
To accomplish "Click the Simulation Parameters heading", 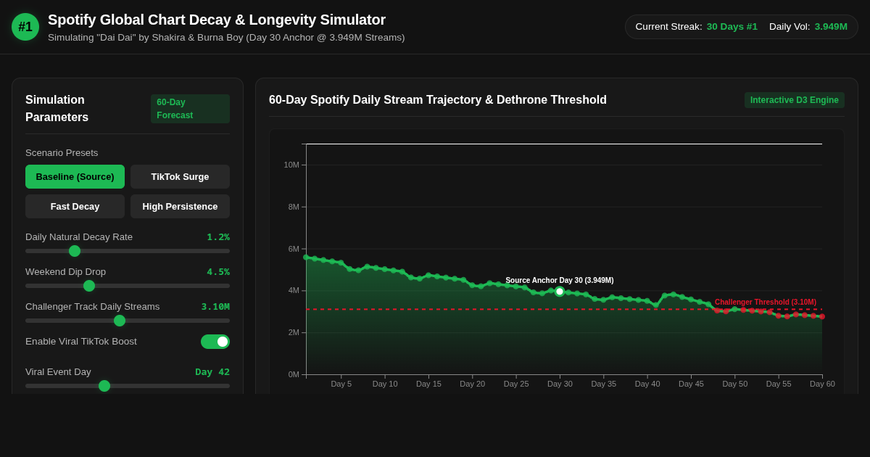I will [x=57, y=109].
